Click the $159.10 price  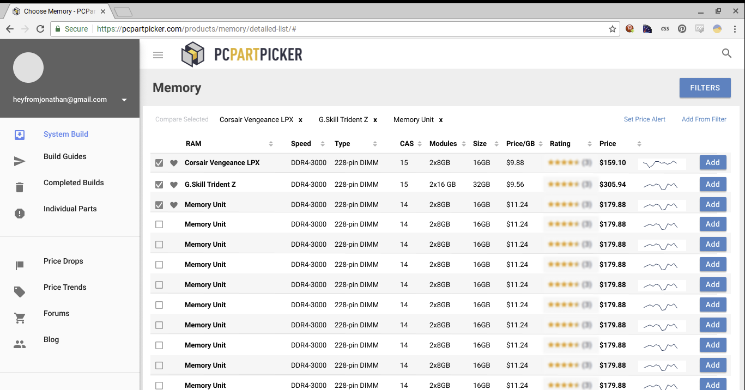613,163
